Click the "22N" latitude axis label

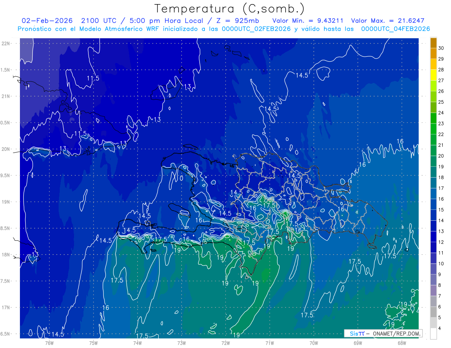(6, 43)
